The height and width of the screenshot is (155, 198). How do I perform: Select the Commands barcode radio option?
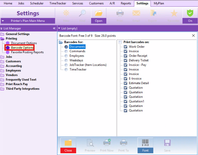point(66,51)
